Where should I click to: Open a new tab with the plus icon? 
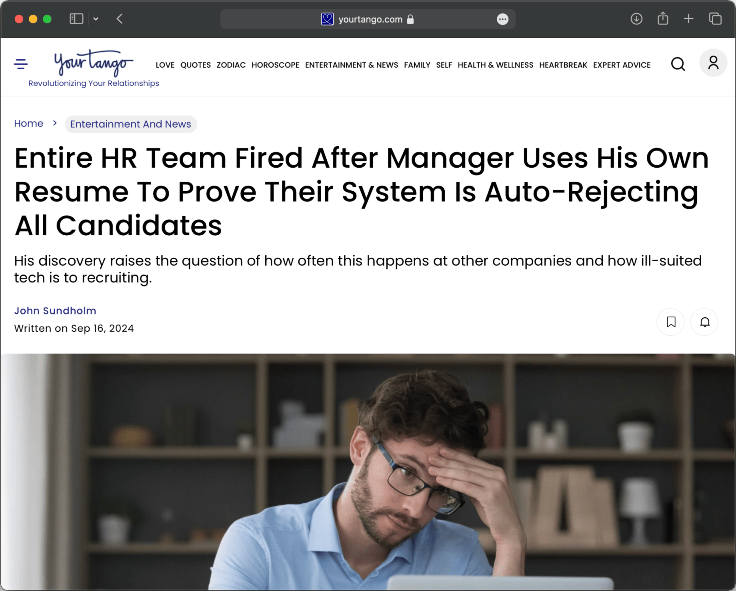tap(688, 19)
